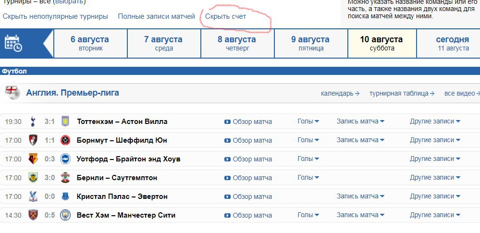This screenshot has height=233, width=480.
Task: Click the video icon for Бернли – Саутгемптон
Action: (x=227, y=178)
